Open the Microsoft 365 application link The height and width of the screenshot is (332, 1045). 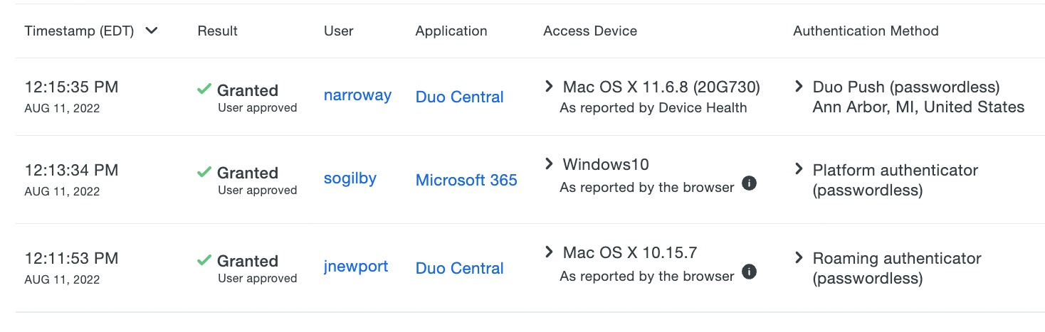click(x=466, y=181)
